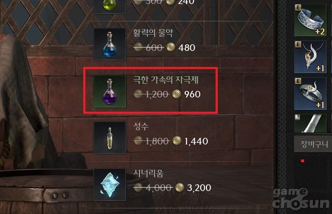Select the blue 활력의 물약 potion icon
The height and width of the screenshot is (214, 332).
[110, 44]
